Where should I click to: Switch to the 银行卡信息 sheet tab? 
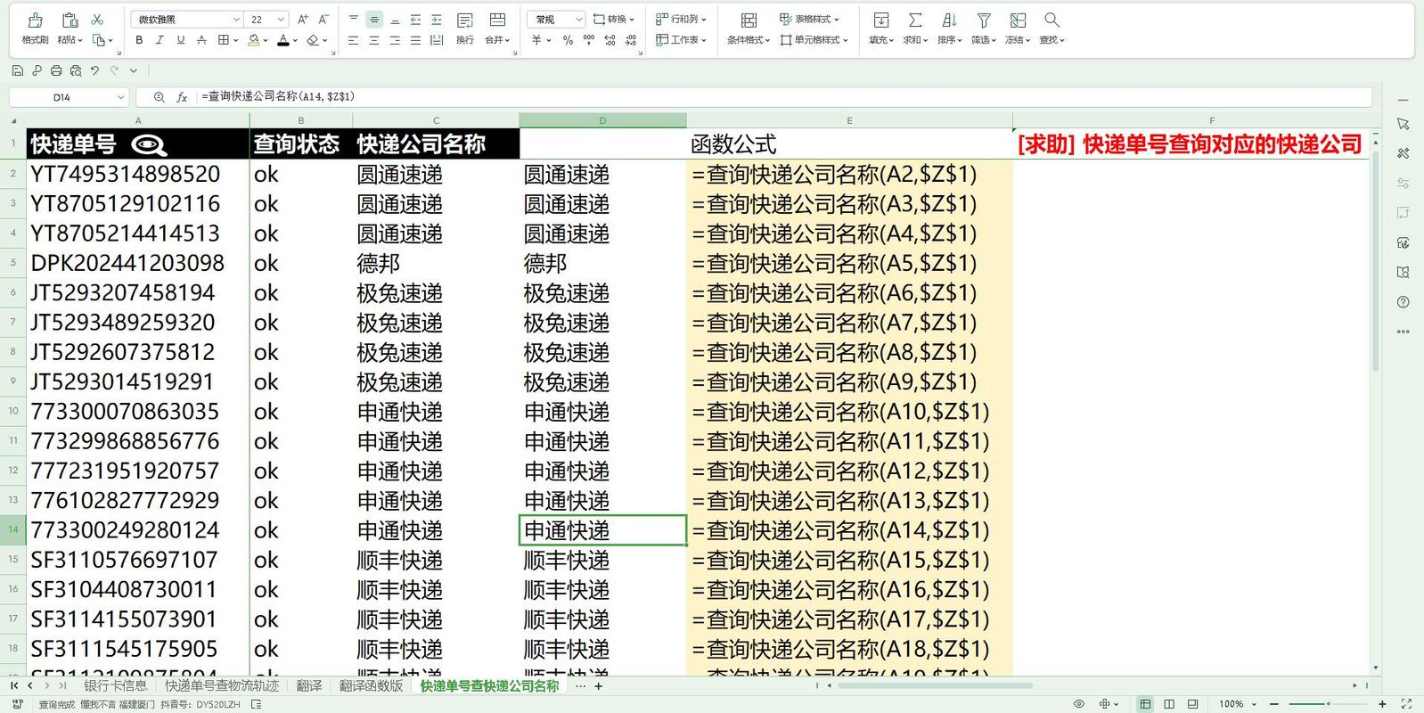pyautogui.click(x=116, y=686)
